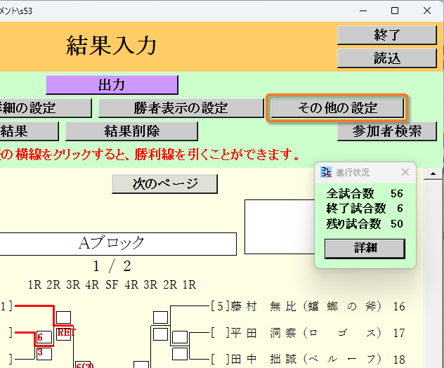Click the horizontal line for 藤村 無比
The width and height of the screenshot is (444, 368).
190,305
